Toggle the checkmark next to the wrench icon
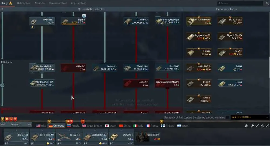This screenshot has height=146, width=270. point(257,126)
